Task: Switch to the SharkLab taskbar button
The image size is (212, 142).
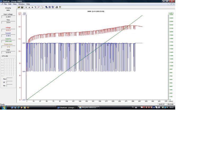Action: point(67,108)
